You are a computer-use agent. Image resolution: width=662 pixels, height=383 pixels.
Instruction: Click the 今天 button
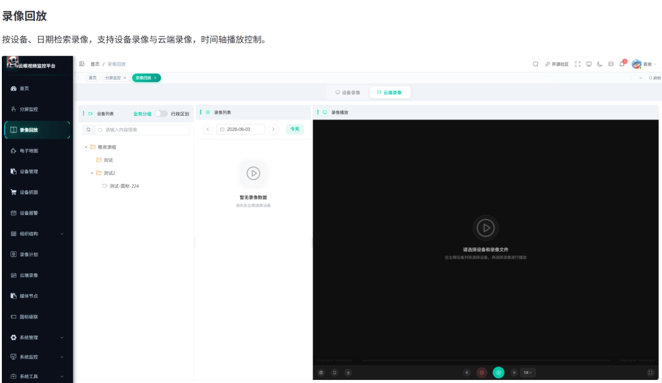[295, 129]
